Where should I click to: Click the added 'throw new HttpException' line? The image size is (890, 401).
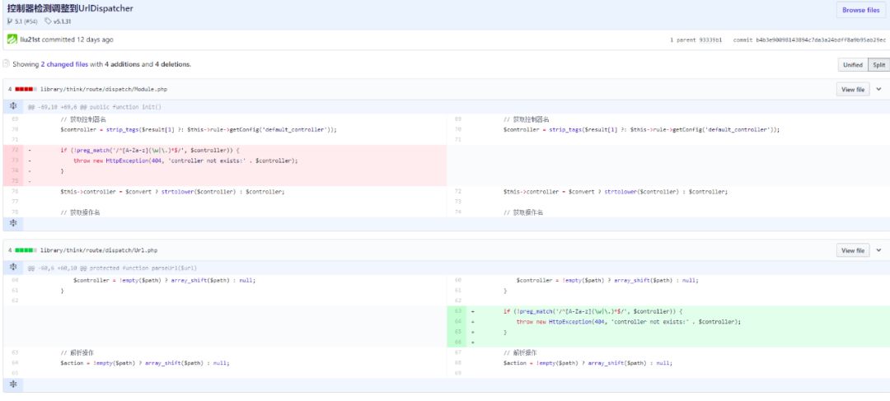628,322
